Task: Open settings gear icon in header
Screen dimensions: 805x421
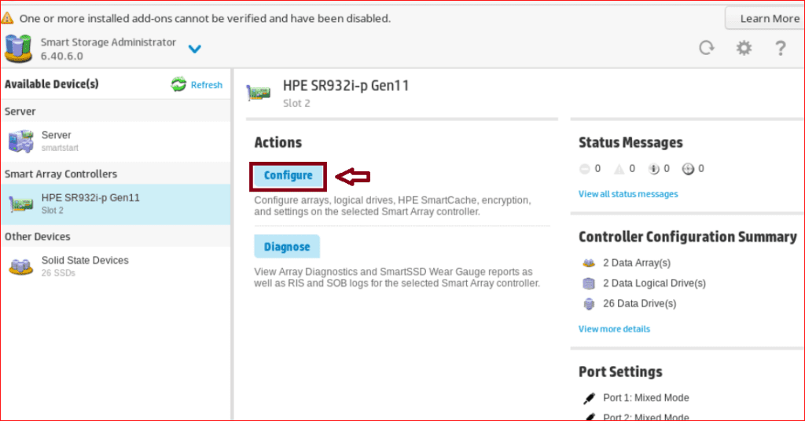Action: tap(744, 49)
